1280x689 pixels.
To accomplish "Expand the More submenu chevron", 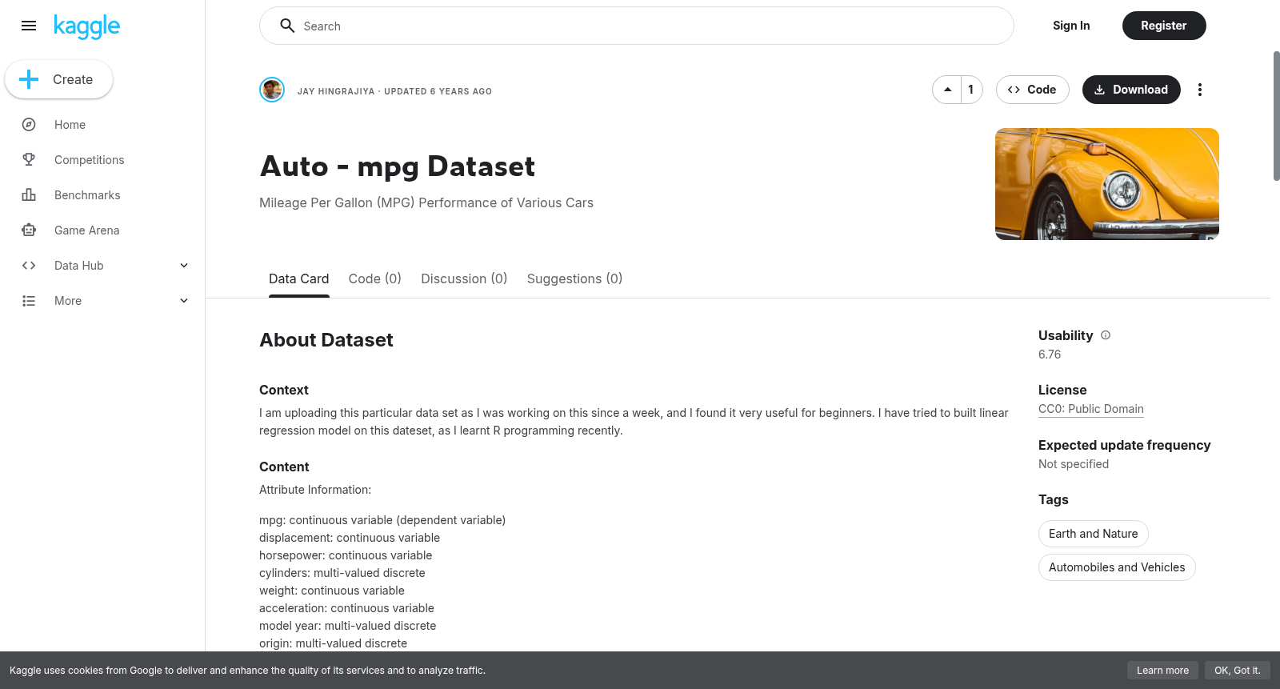I will (x=184, y=301).
